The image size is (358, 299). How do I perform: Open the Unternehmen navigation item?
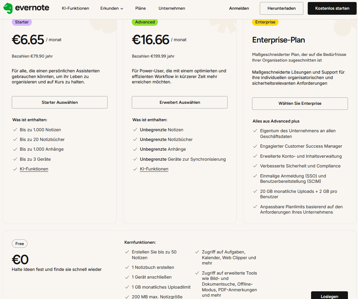[x=172, y=8]
